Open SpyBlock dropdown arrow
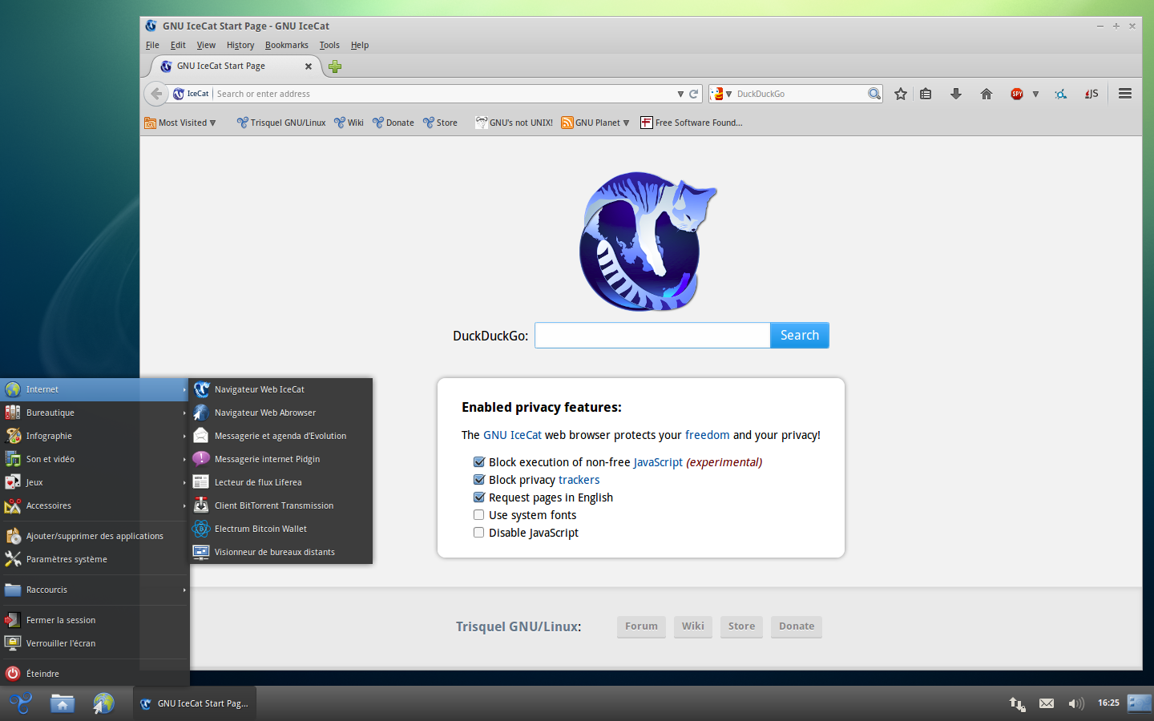 1035,94
